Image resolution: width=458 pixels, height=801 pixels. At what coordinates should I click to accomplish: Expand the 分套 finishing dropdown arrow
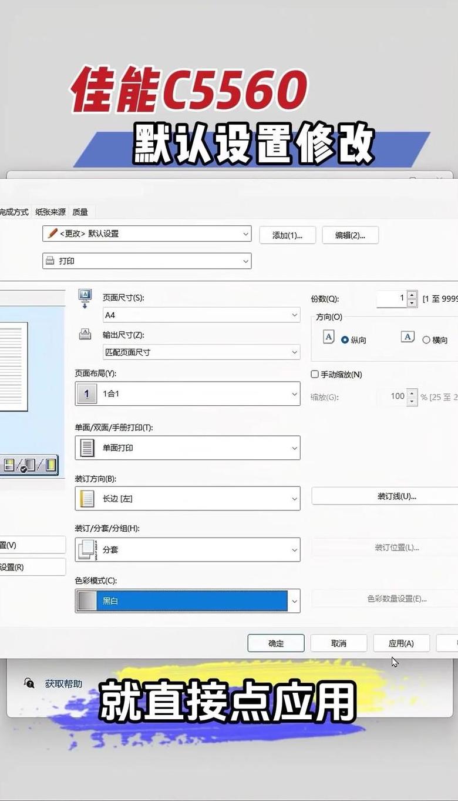[295, 550]
